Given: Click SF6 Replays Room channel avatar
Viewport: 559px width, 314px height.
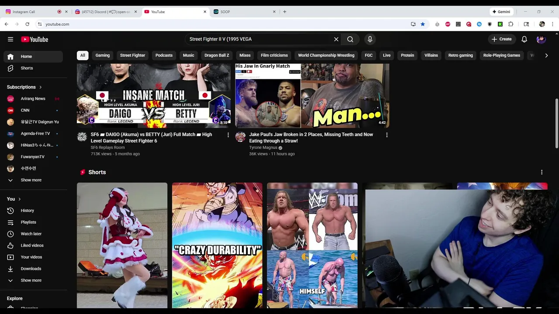Looking at the screenshot, I should coord(82,137).
